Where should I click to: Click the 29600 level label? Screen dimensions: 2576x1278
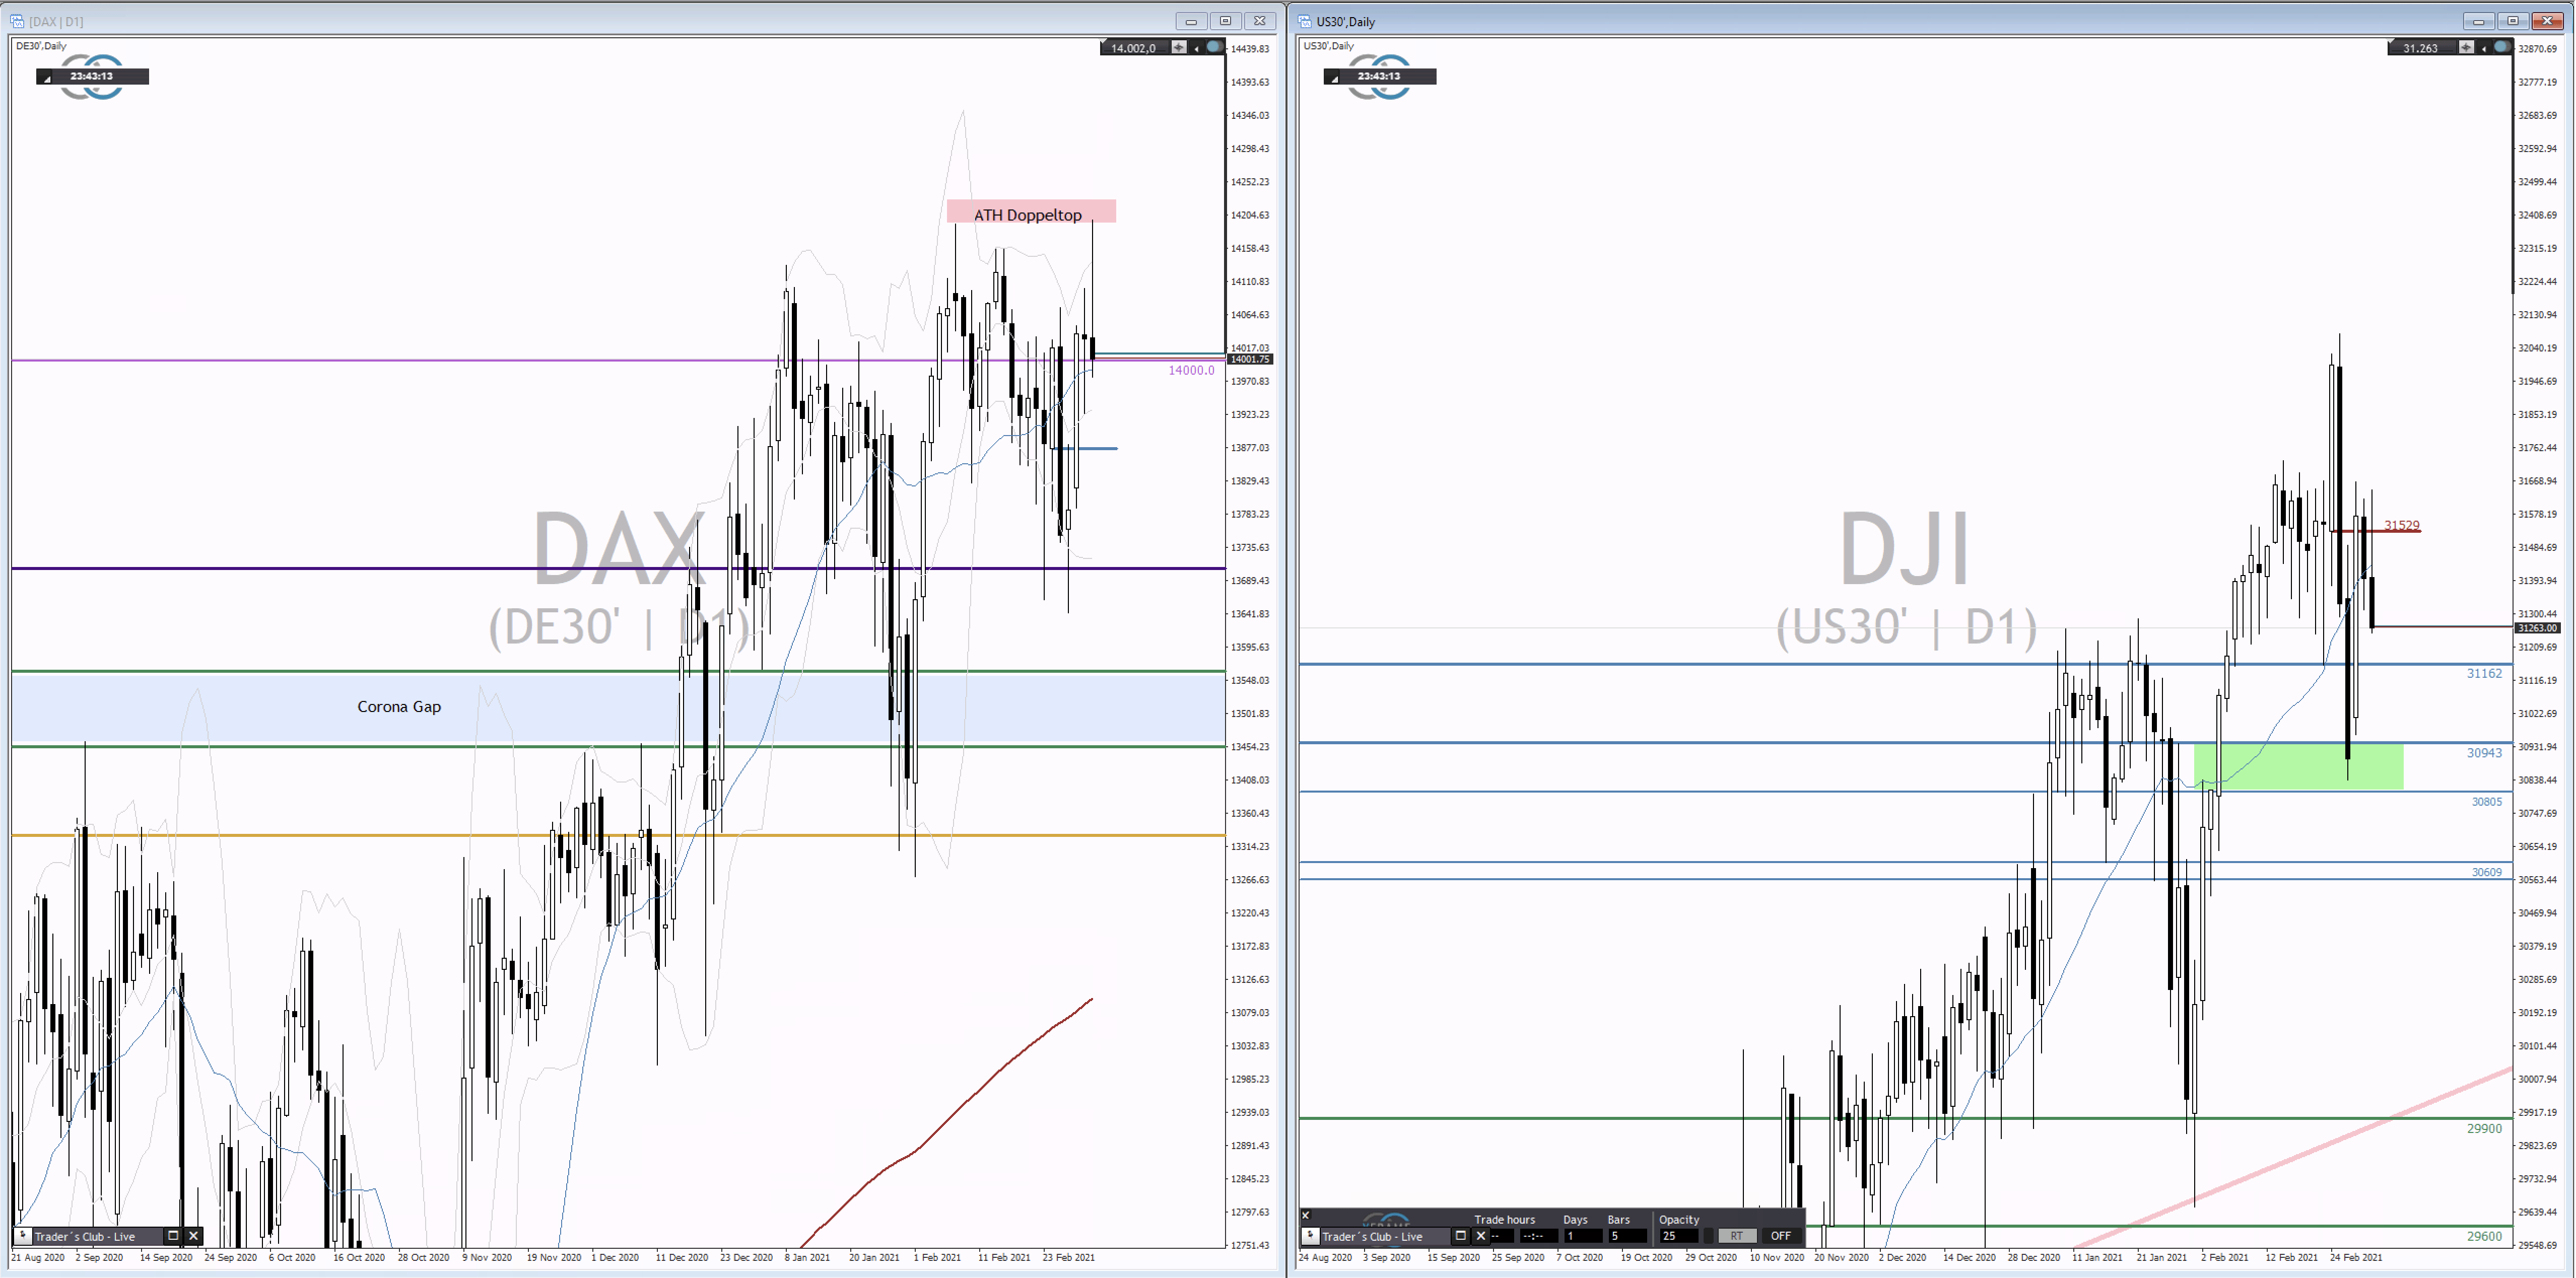pyautogui.click(x=2484, y=1236)
